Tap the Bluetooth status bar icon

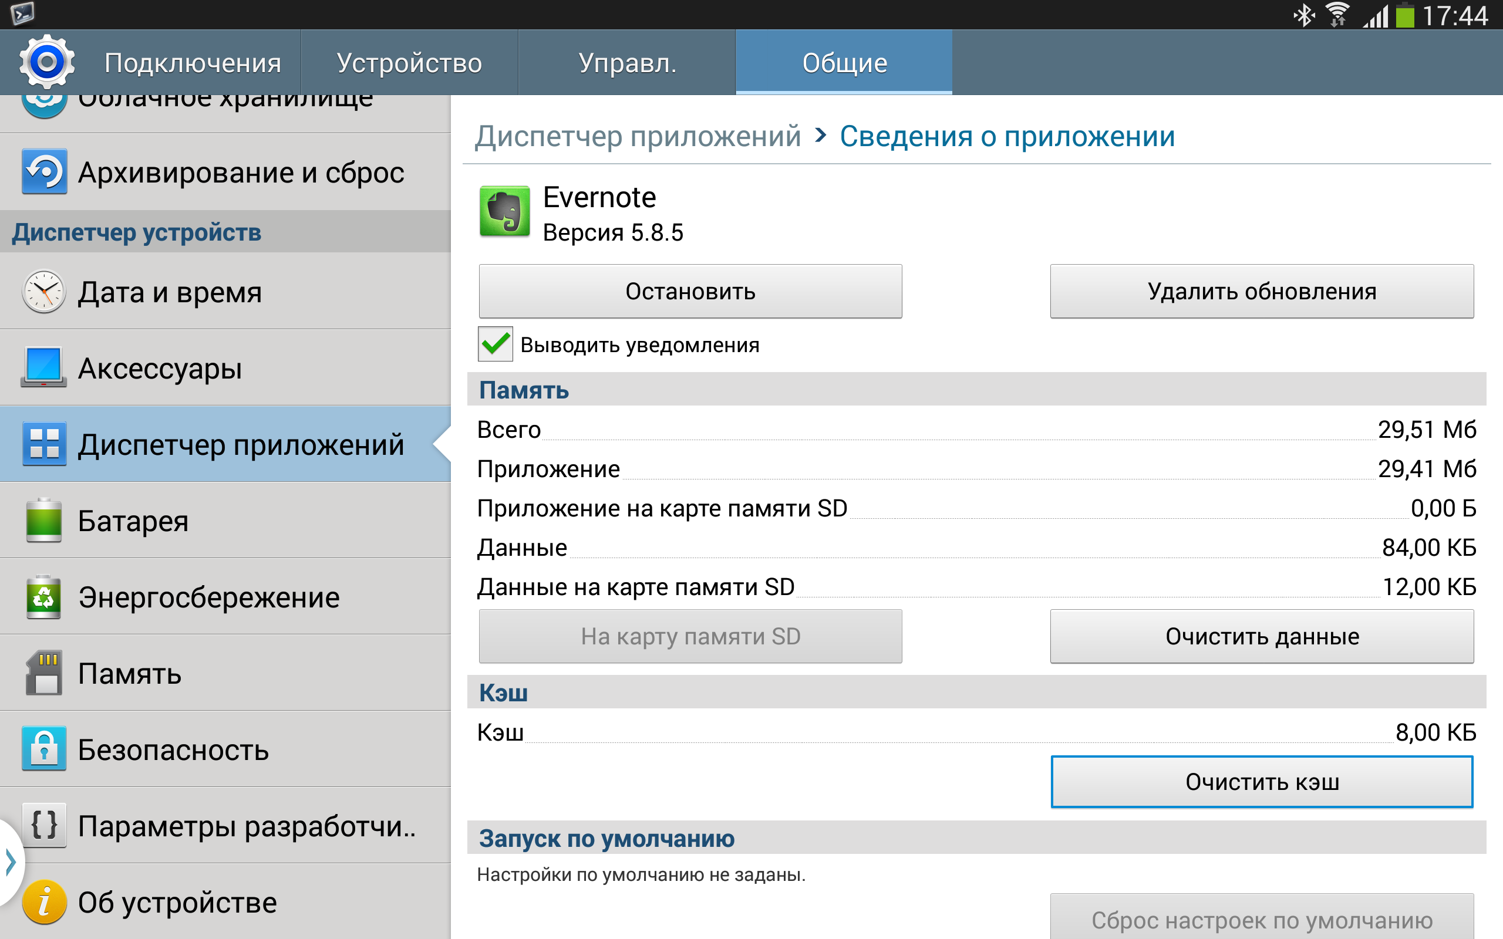coord(1303,15)
